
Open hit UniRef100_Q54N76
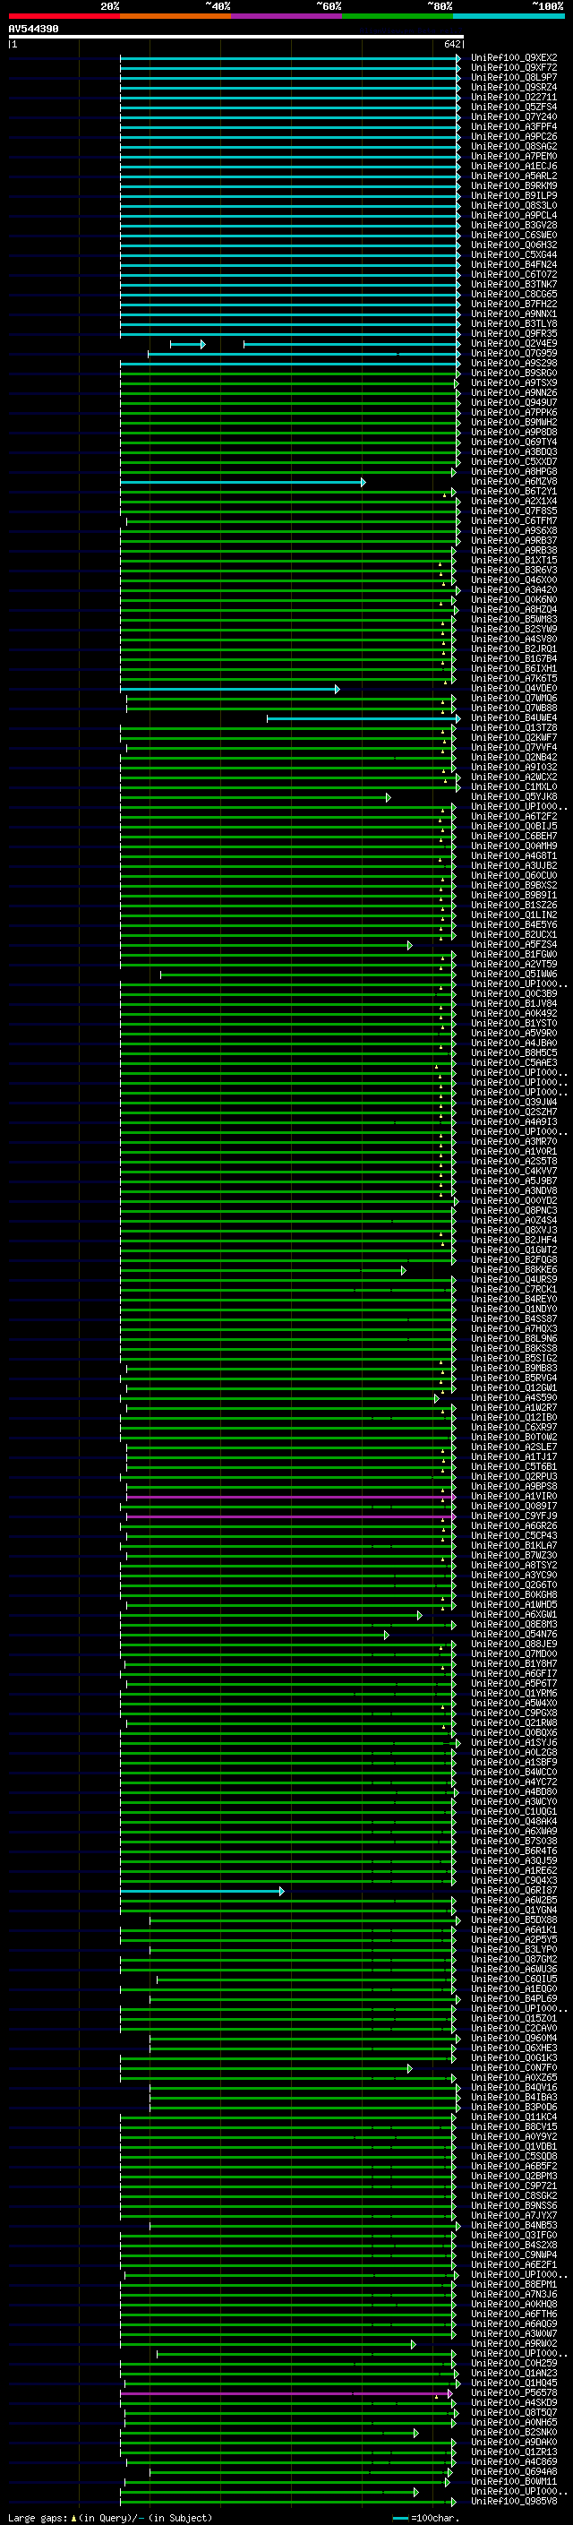click(514, 1634)
